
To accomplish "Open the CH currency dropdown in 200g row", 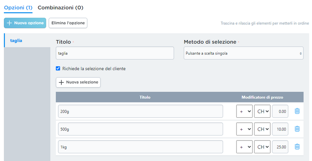I will [x=262, y=111].
